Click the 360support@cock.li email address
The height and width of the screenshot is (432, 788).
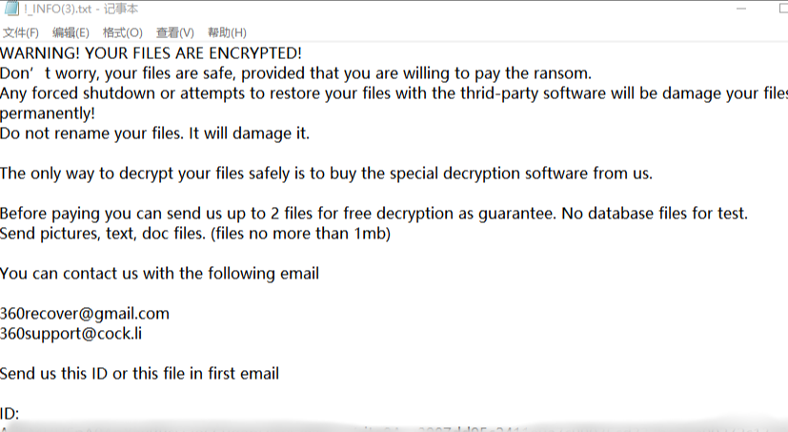tap(71, 334)
